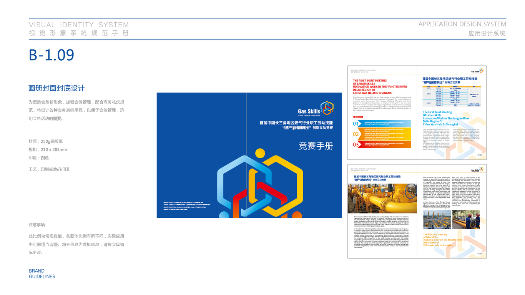
Task: Click the '注意事项' heading
Action: click(37, 225)
